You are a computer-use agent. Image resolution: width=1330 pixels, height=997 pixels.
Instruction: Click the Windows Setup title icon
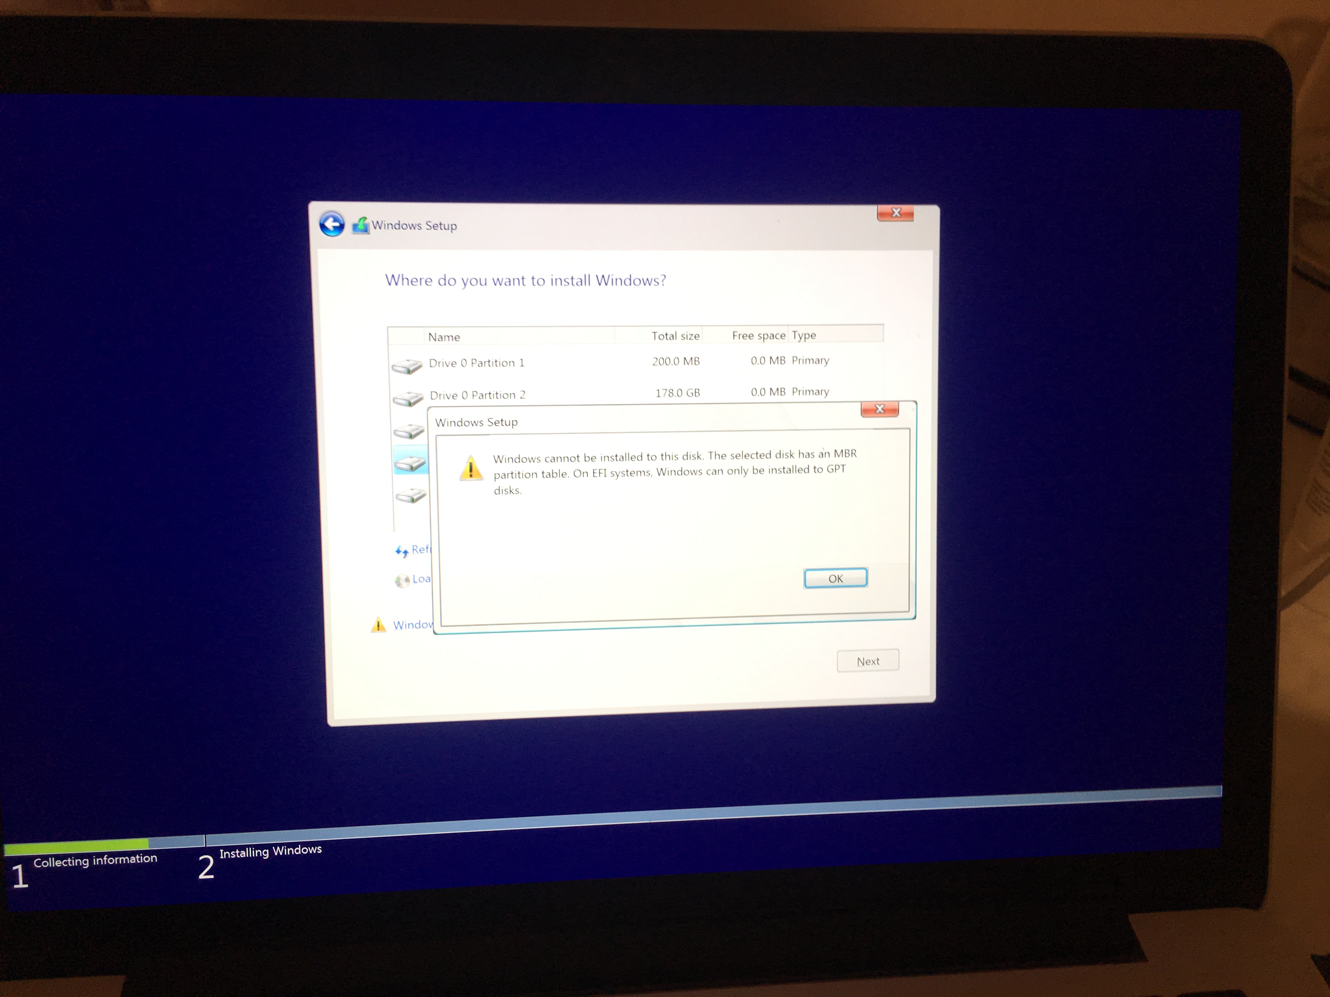[x=361, y=226]
